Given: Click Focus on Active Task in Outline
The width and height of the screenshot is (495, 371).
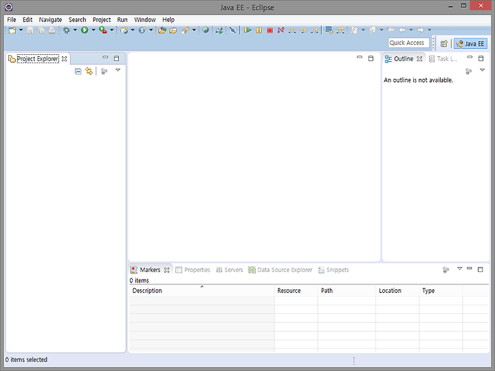Looking at the screenshot, I should (x=468, y=71).
